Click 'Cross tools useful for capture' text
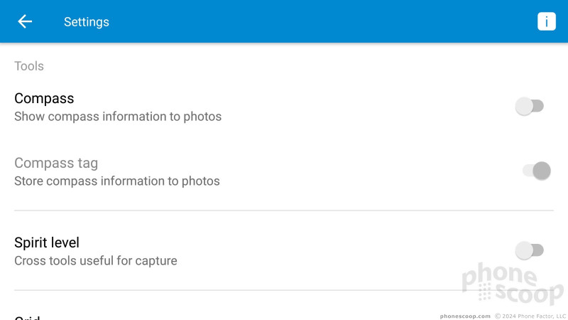This screenshot has height=320, width=568. (x=96, y=260)
